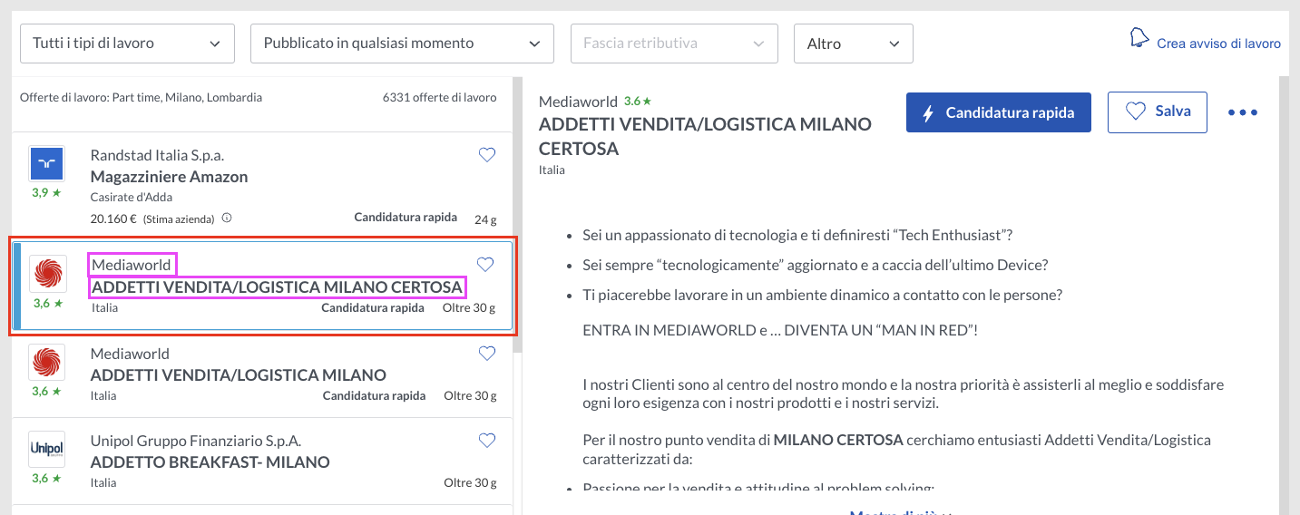
Task: Click the Unipol company logo
Action: point(46,449)
